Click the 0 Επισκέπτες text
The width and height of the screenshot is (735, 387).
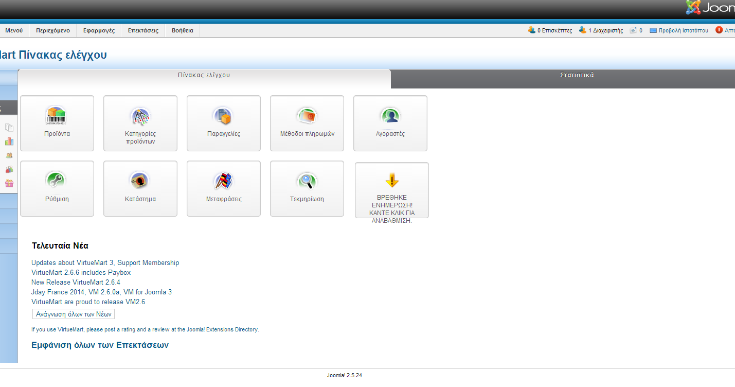554,31
